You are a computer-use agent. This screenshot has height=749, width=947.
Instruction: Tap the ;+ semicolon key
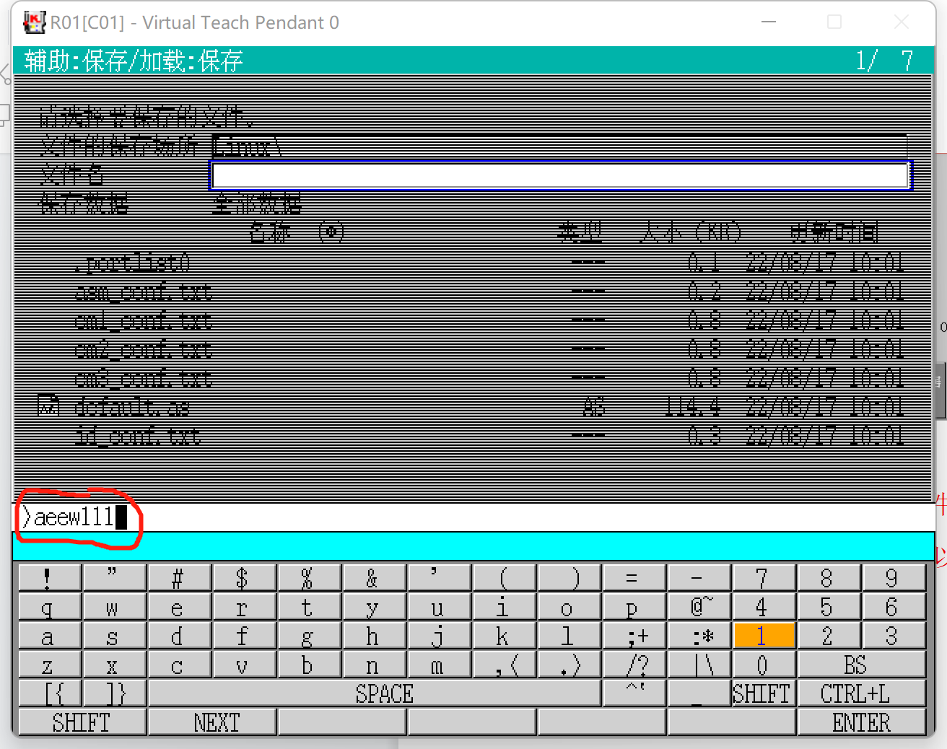pyautogui.click(x=634, y=636)
